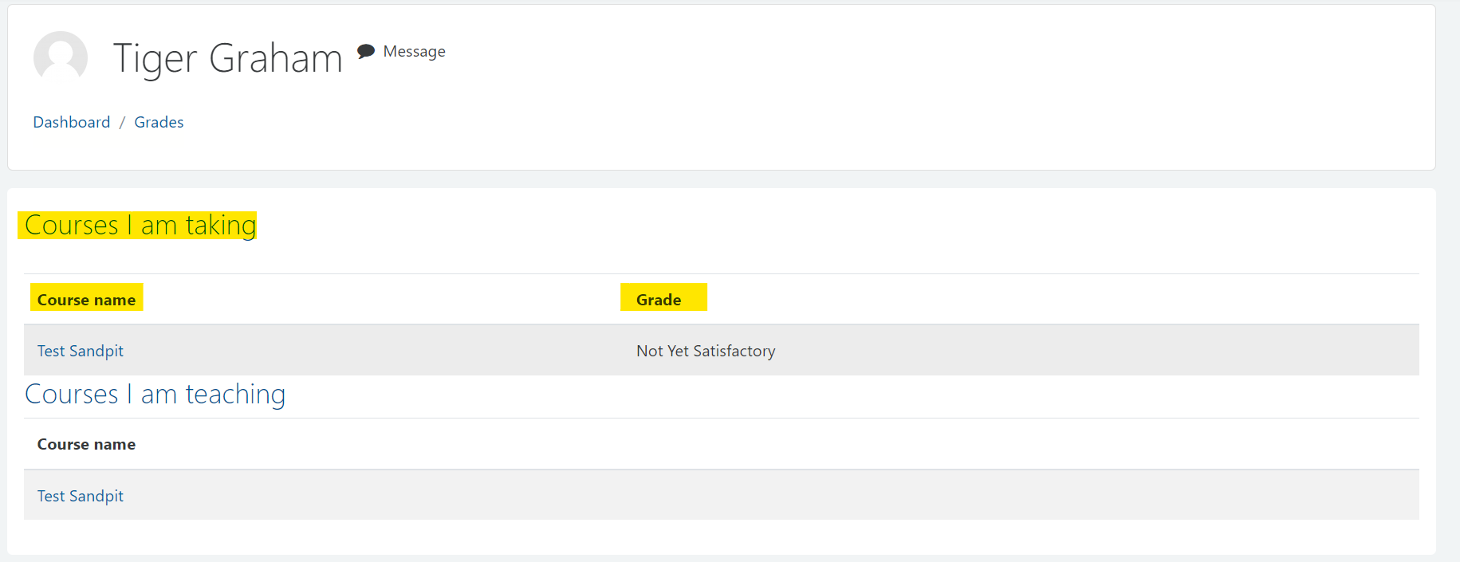The image size is (1460, 562).
Task: Click the first name Tiger in the heading
Action: pyautogui.click(x=155, y=58)
